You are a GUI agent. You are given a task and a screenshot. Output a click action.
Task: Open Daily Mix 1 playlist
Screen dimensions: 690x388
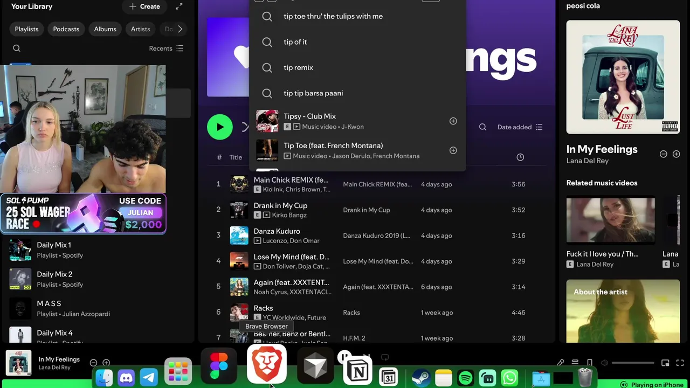pos(97,250)
